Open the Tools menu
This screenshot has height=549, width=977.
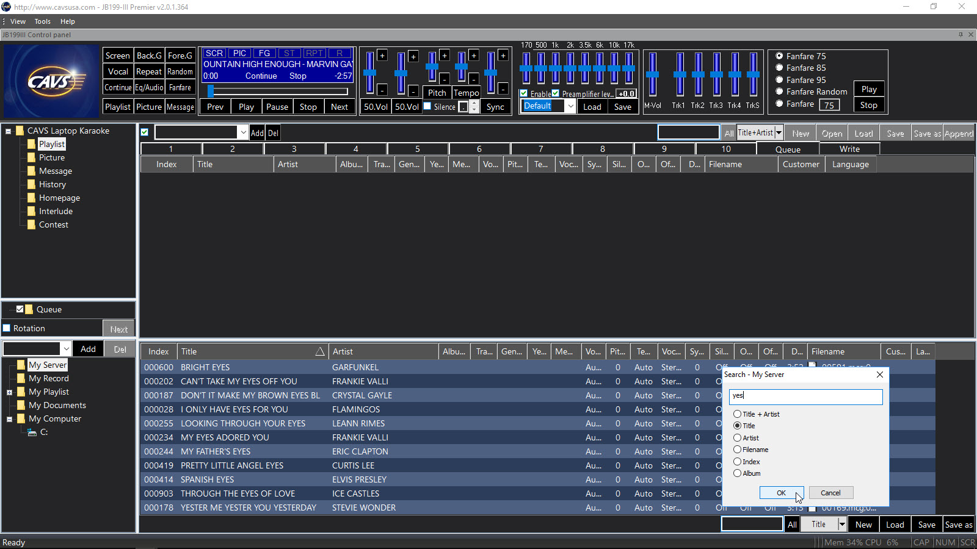click(42, 21)
